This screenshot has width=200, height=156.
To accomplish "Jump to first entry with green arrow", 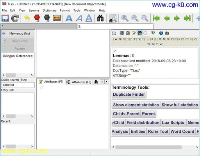I will point(156,18).
